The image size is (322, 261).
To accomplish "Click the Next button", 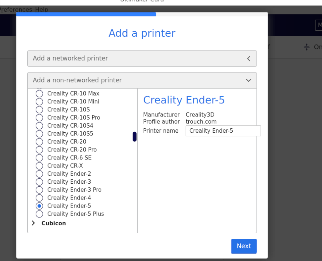I will point(244,246).
